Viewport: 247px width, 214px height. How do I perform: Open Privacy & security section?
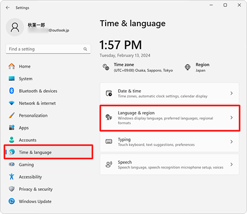(x=48, y=189)
